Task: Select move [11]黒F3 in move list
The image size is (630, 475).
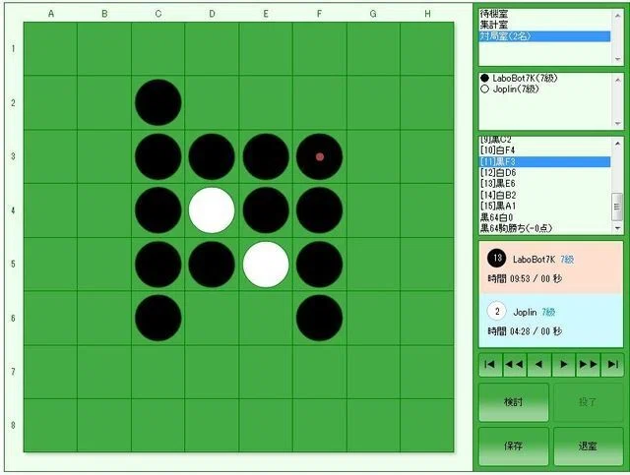Action: [x=544, y=161]
